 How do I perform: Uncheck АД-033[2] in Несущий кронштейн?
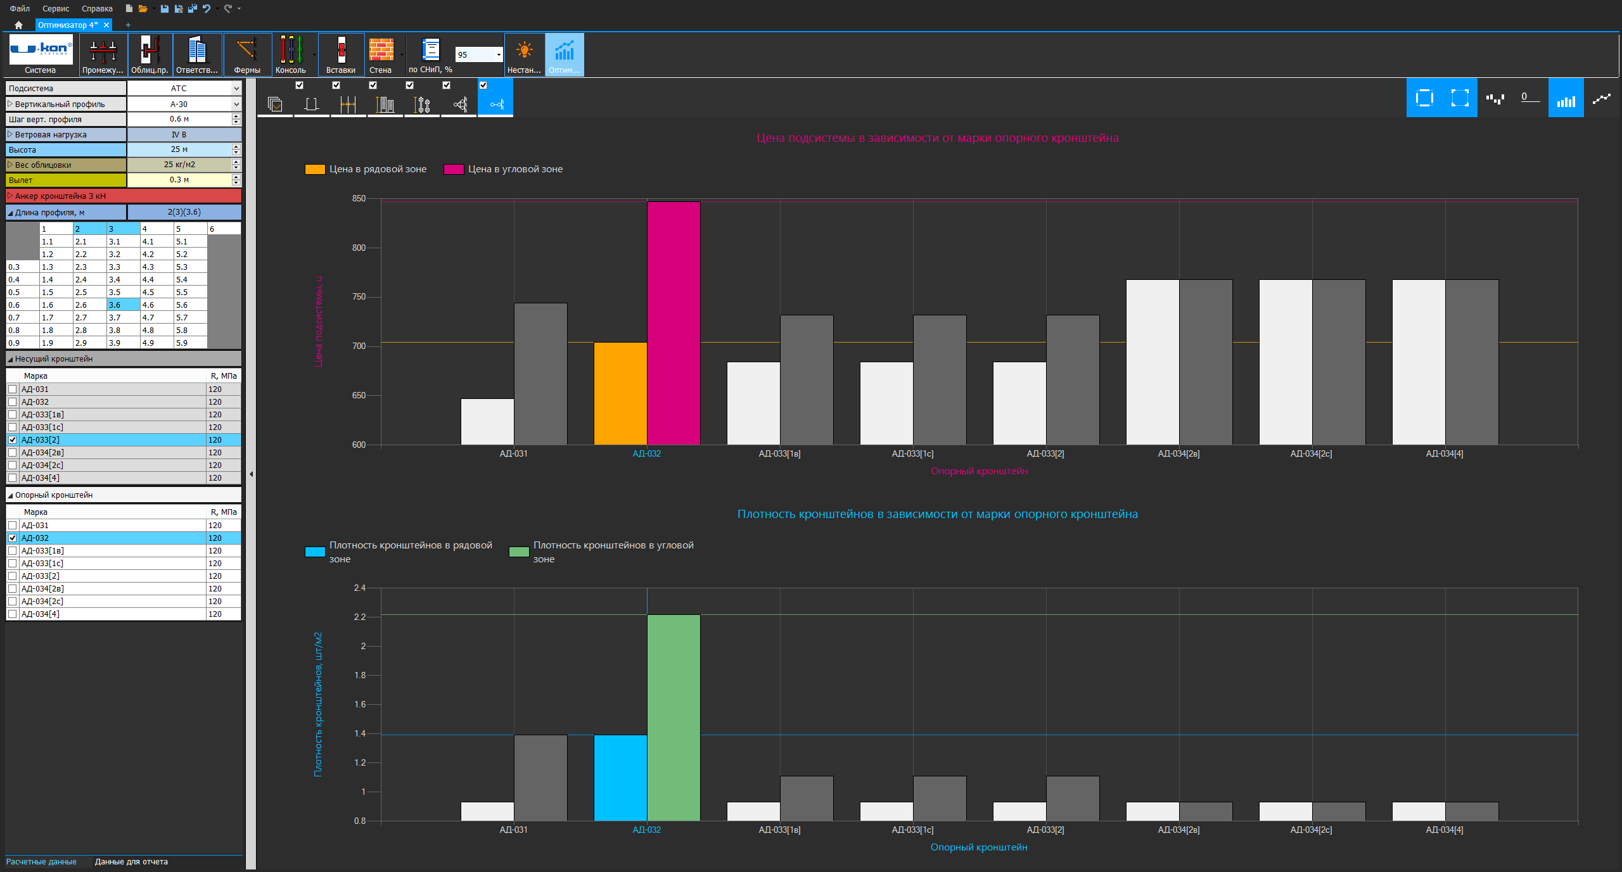pos(13,440)
